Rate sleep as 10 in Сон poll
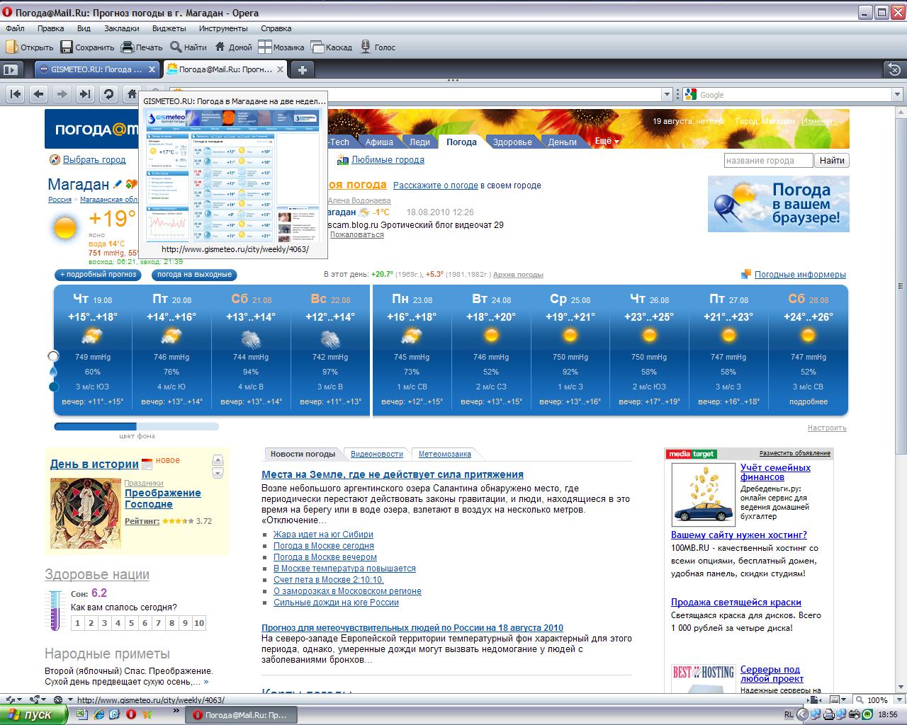The height and width of the screenshot is (725, 907). point(199,623)
